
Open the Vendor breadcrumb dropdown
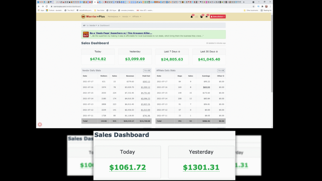click(x=93, y=25)
